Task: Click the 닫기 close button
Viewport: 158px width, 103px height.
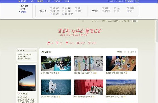Action: pyautogui.click(x=137, y=1)
